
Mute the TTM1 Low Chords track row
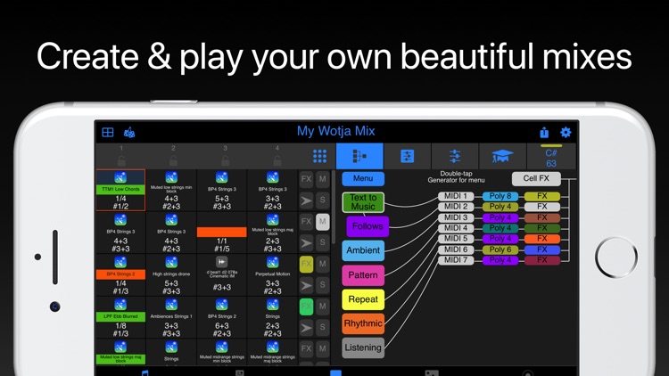[x=323, y=179]
